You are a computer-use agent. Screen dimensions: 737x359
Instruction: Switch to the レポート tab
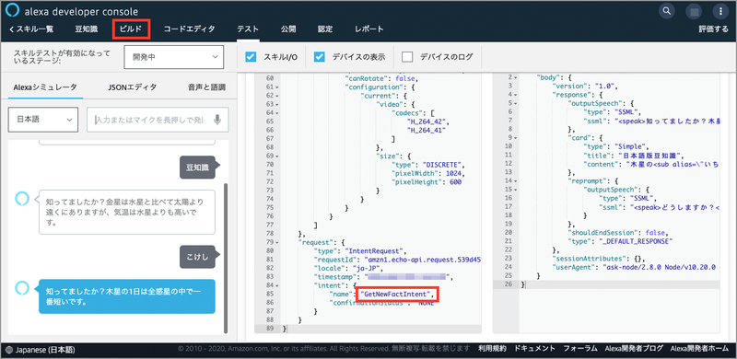[369, 29]
